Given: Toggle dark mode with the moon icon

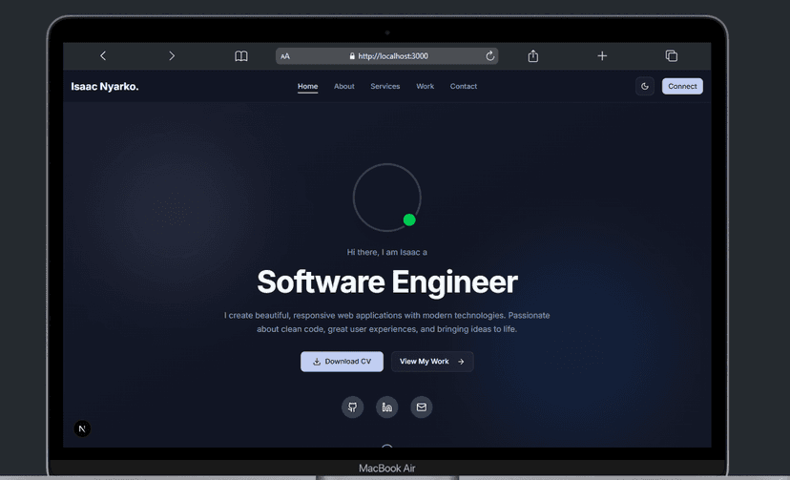Looking at the screenshot, I should 645,86.
